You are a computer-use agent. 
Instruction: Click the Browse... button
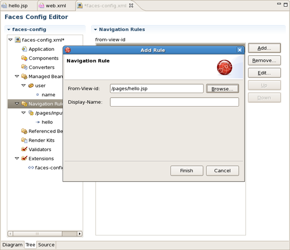[223, 89]
